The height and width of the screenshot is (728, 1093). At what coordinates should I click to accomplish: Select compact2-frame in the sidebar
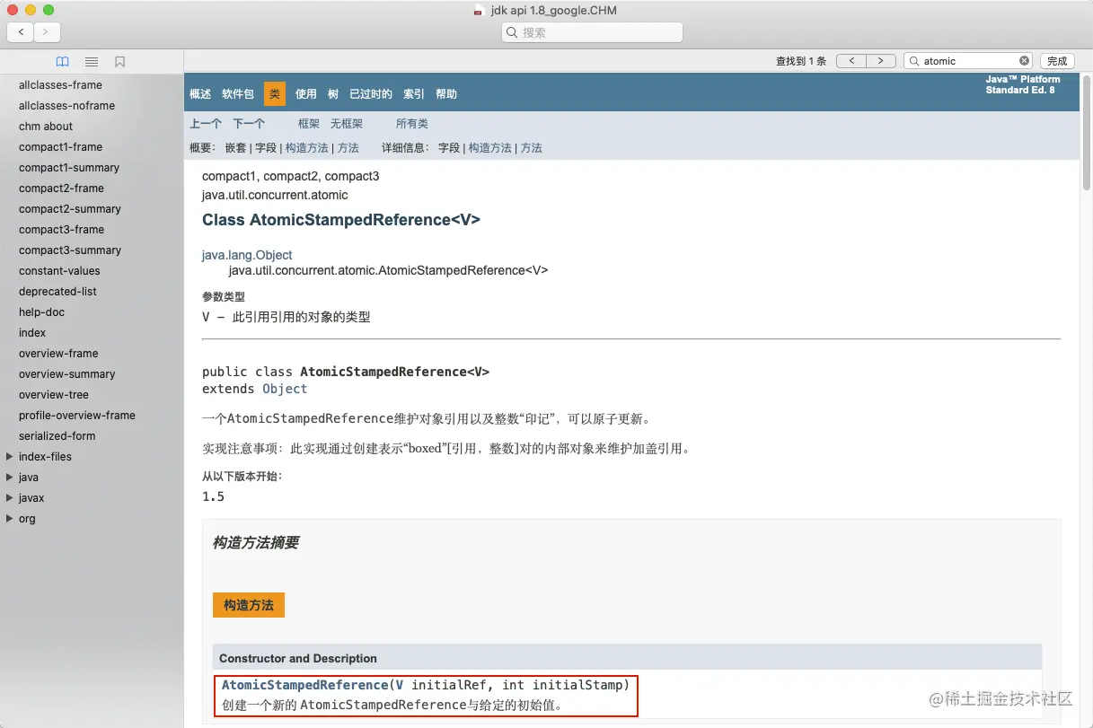[61, 189]
